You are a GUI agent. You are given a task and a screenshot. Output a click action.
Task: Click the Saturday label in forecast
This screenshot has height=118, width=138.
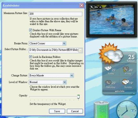[x=111, y=87]
